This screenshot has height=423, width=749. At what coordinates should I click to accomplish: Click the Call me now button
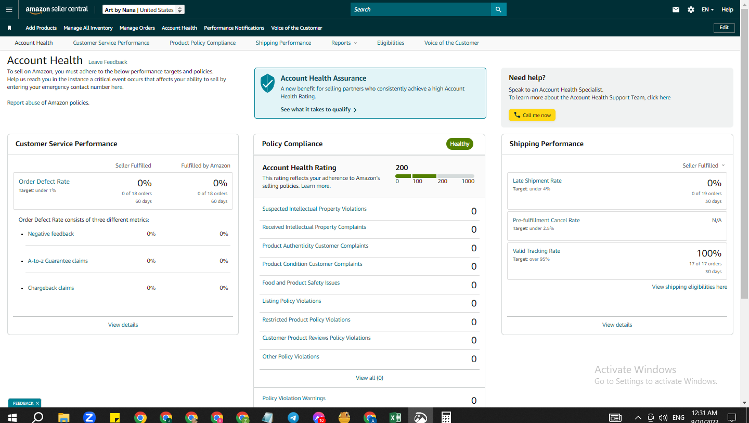(x=532, y=115)
